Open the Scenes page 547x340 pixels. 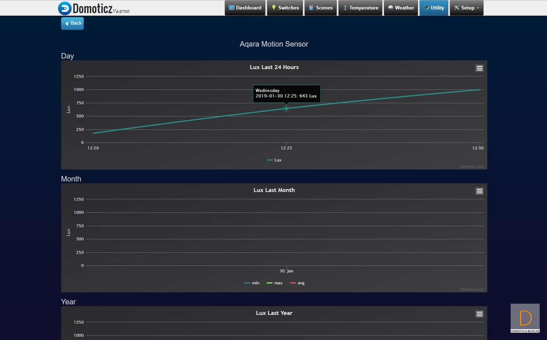click(320, 8)
